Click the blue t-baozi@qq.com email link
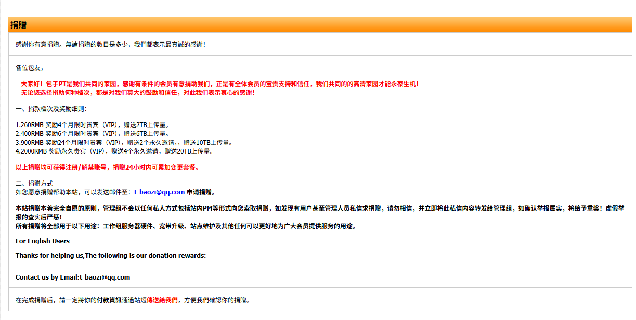The image size is (636, 320). 159,192
